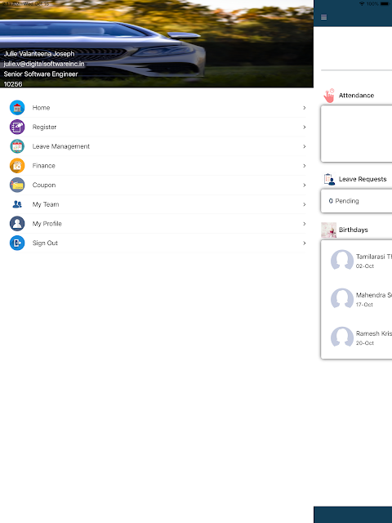Expand the Home row chevron
Image resolution: width=392 pixels, height=523 pixels.
click(x=304, y=108)
